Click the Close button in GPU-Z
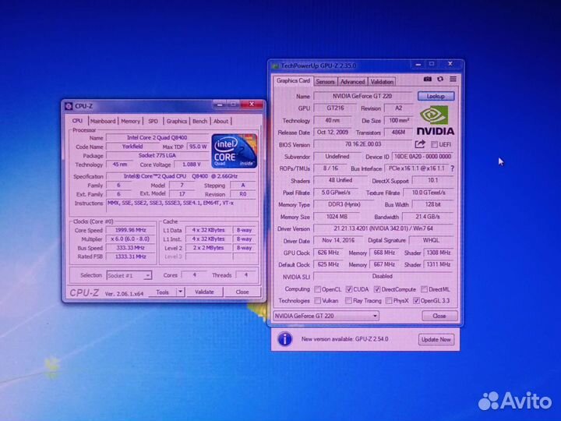Screen dimensions: 561x421 point(439,316)
